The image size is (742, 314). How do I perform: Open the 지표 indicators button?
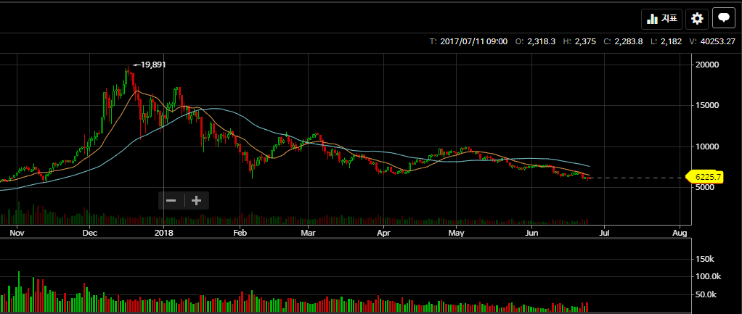(x=662, y=18)
